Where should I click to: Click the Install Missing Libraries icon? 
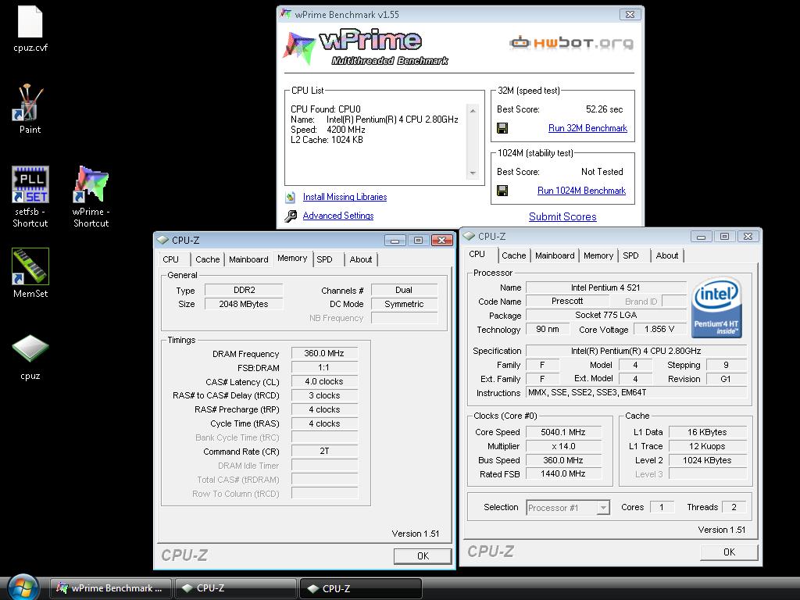tap(291, 197)
